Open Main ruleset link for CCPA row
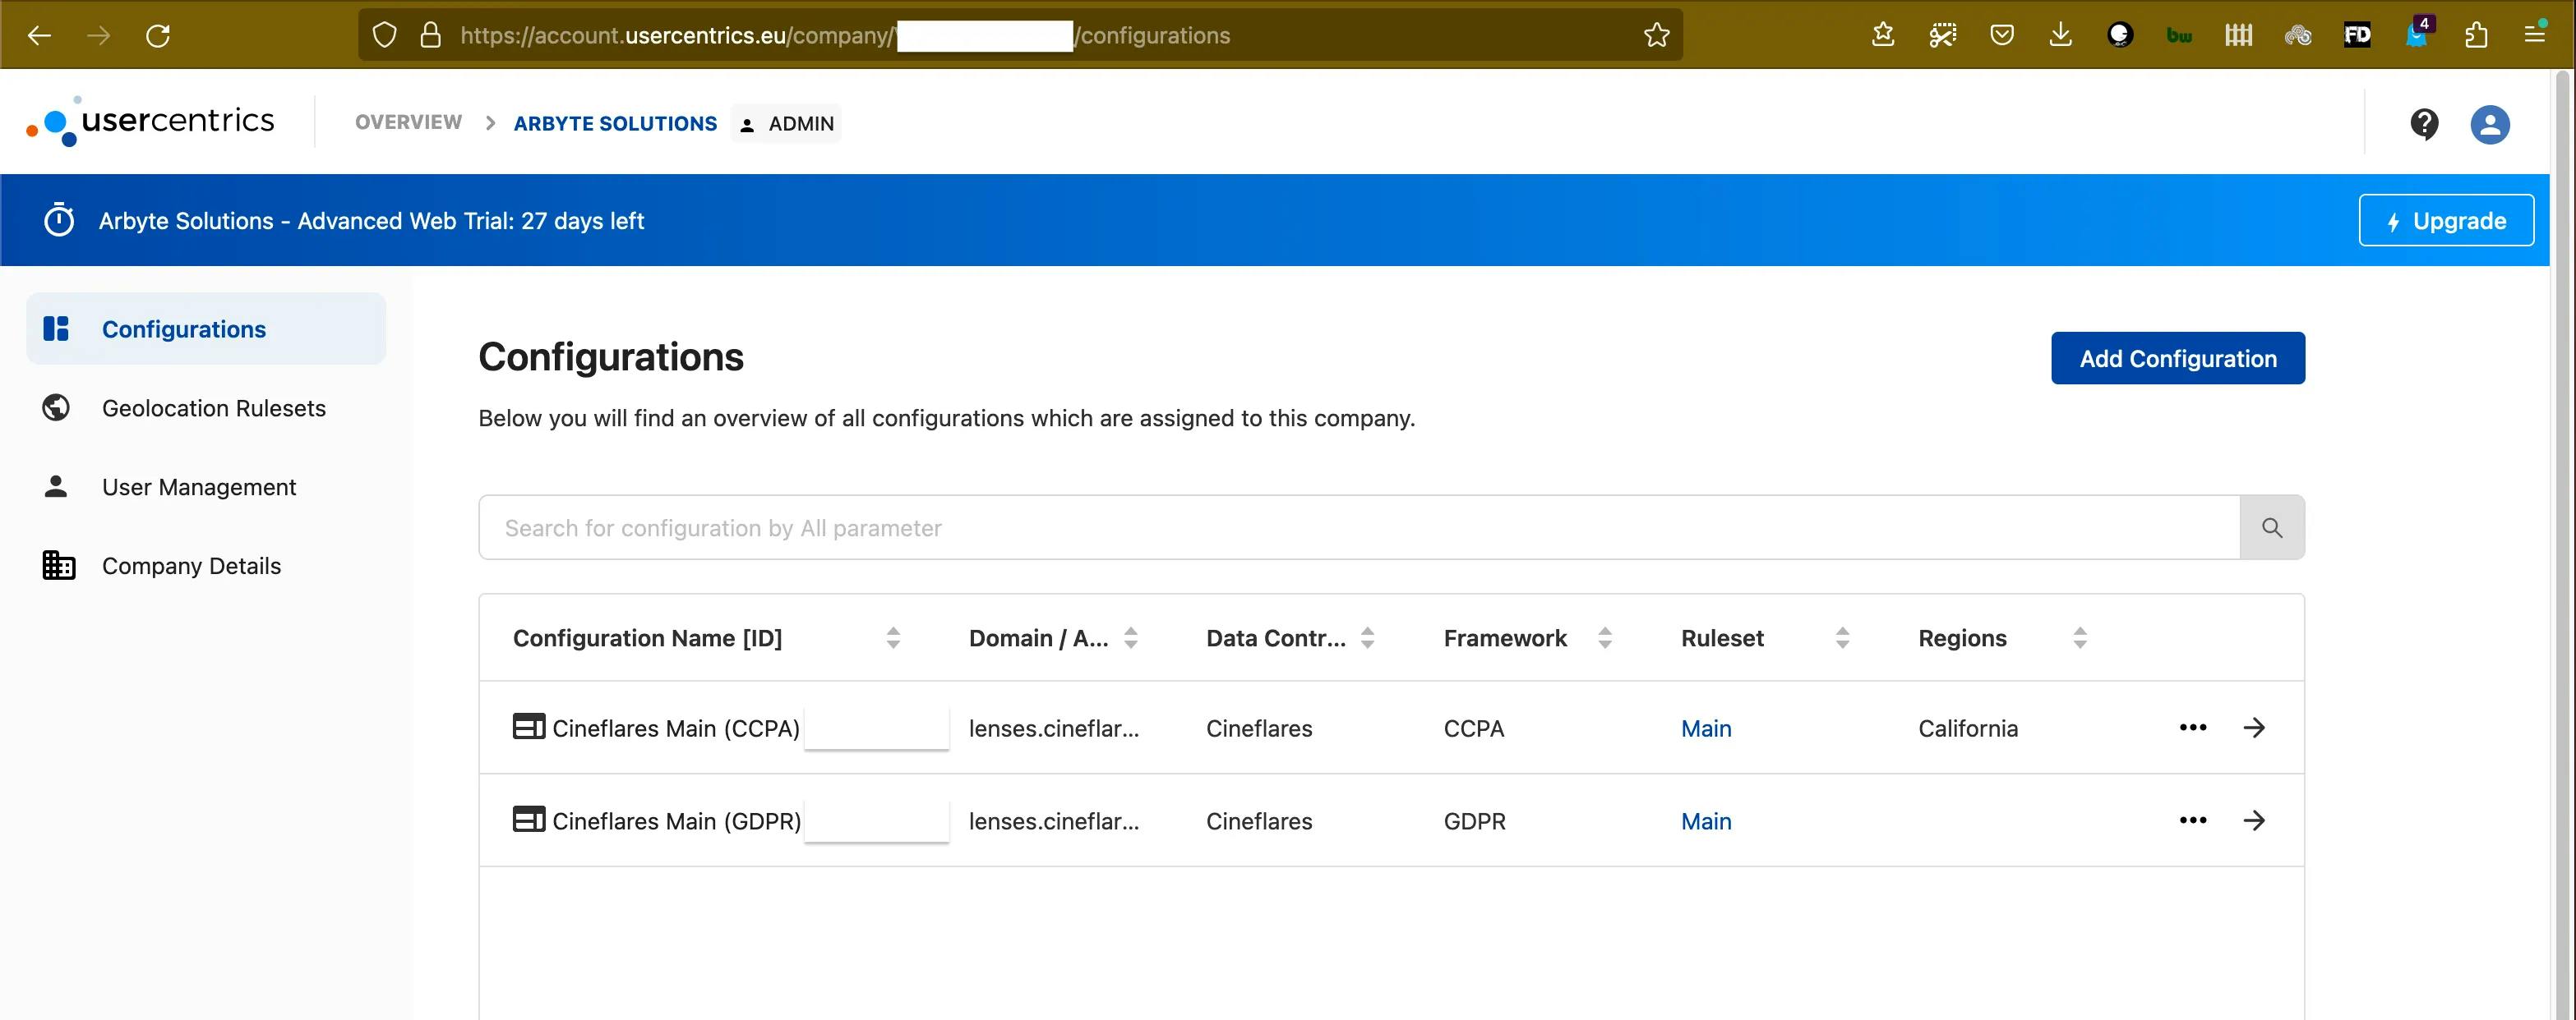Screen dimensions: 2576x1020 click(1705, 728)
